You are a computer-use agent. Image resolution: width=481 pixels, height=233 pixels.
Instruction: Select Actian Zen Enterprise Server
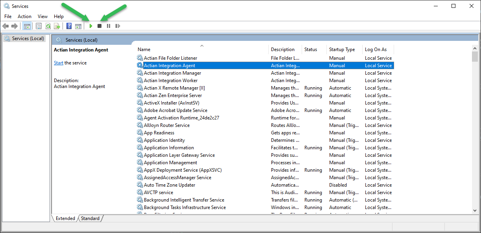coord(173,95)
